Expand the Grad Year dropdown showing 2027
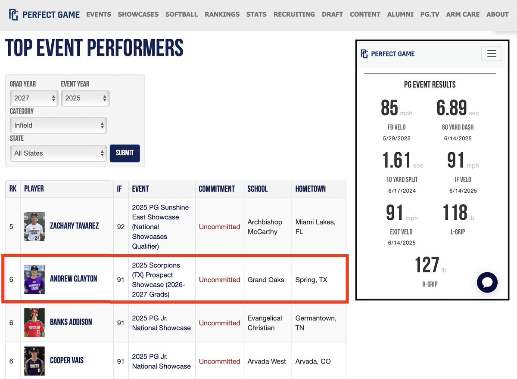The width and height of the screenshot is (517, 379). (x=34, y=98)
